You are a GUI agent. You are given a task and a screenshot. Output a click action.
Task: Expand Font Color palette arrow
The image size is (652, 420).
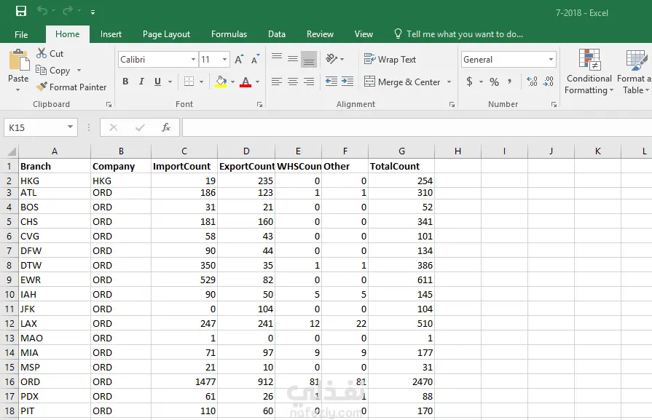pos(258,82)
